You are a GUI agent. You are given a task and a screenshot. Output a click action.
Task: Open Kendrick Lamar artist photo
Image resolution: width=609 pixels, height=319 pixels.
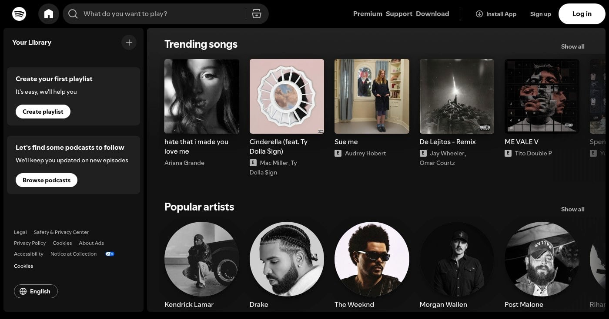[x=202, y=259]
